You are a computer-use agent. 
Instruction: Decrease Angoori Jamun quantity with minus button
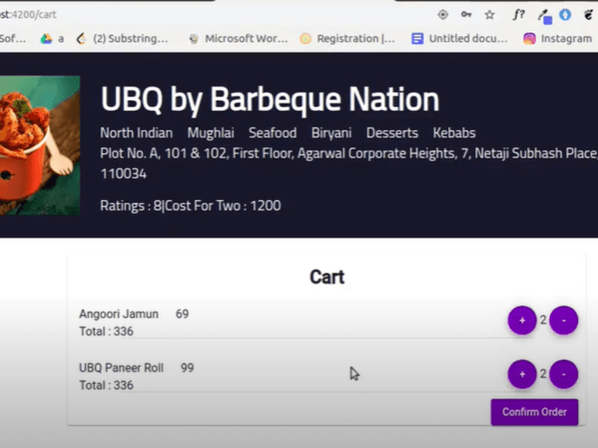pyautogui.click(x=564, y=320)
